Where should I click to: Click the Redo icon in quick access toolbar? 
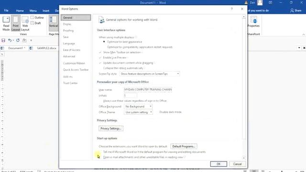pyautogui.click(x=18, y=40)
